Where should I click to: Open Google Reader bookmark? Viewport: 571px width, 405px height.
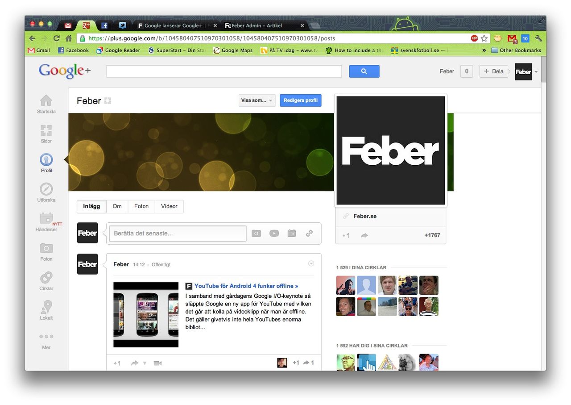pyautogui.click(x=118, y=50)
